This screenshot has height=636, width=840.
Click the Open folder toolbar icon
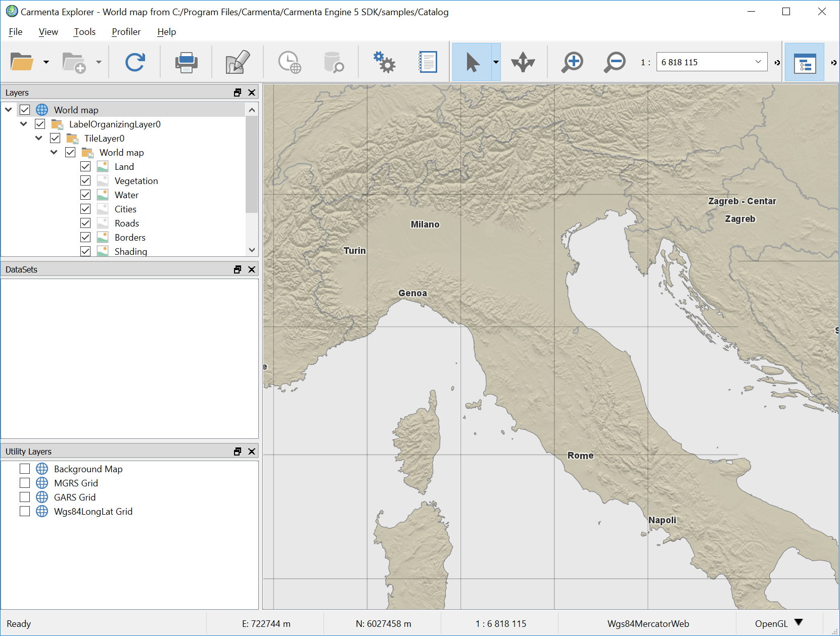[22, 62]
